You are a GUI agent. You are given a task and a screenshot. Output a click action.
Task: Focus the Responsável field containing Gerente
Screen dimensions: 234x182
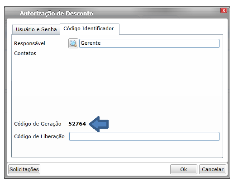[x=149, y=43]
